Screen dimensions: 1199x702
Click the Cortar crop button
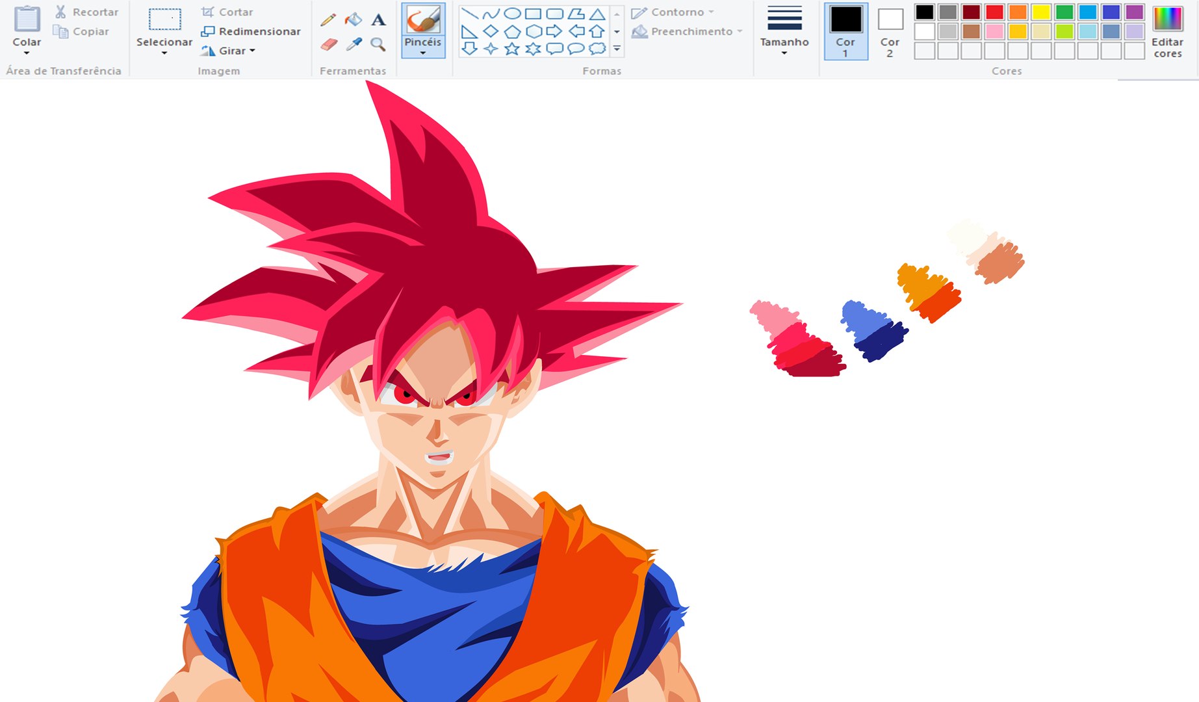227,12
